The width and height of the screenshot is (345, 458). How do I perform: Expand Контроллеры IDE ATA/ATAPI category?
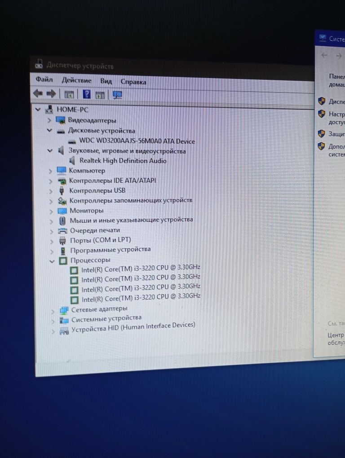click(x=51, y=181)
